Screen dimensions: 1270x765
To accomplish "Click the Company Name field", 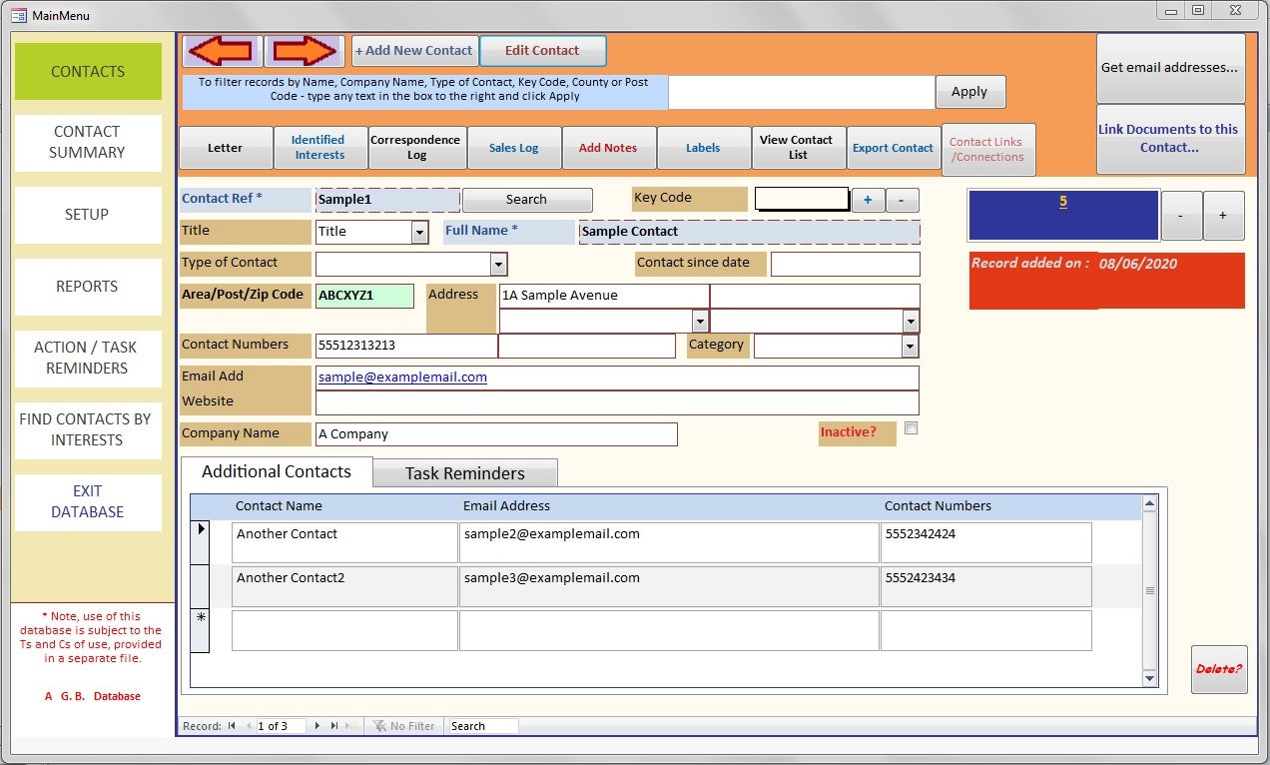I will (496, 434).
